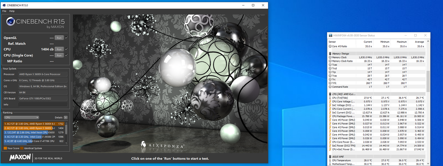Click the Tcas timing icon
Image resolution: width=443 pixels, height=166 pixels.
(330, 65)
